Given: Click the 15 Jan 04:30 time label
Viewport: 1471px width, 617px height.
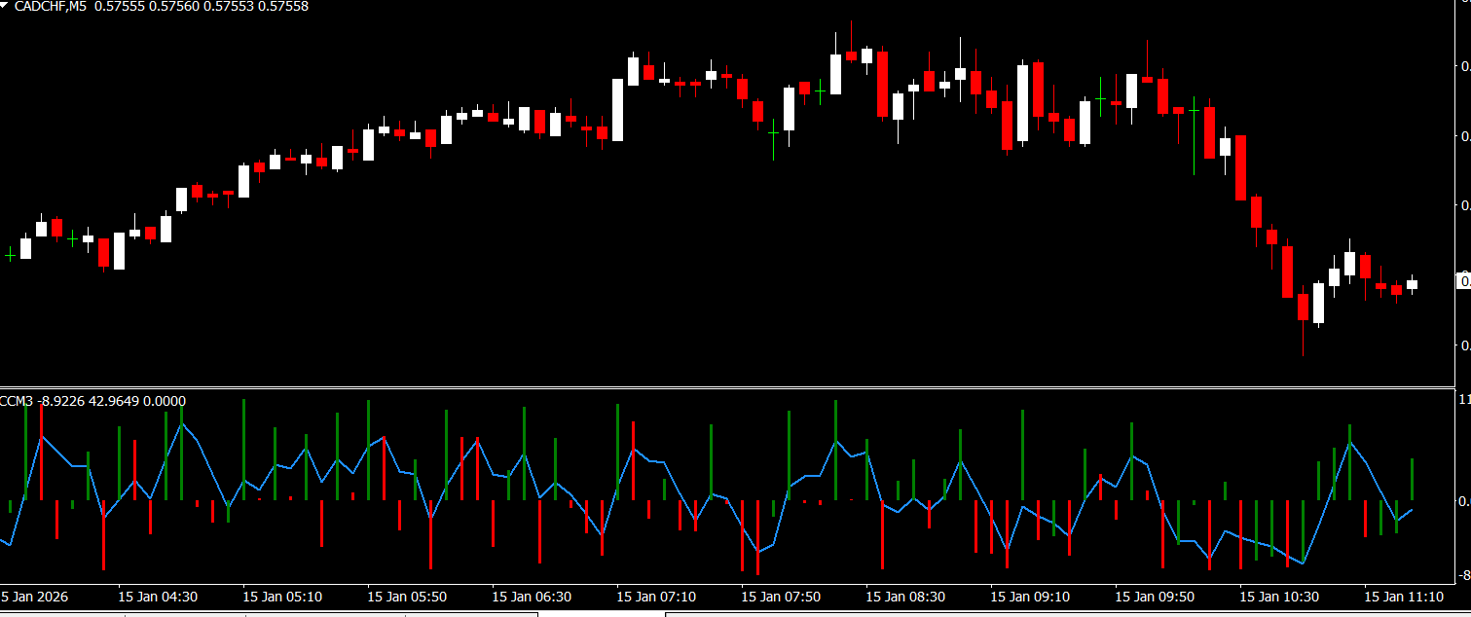Looking at the screenshot, I should (158, 596).
